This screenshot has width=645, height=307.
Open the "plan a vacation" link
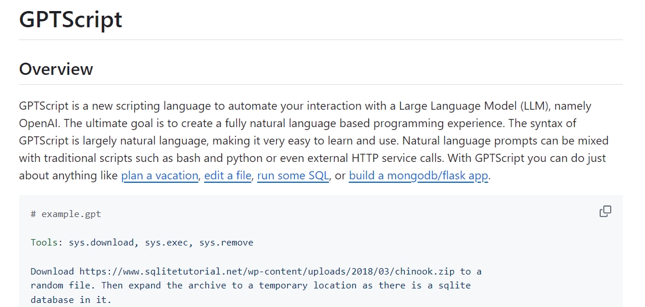click(x=159, y=176)
